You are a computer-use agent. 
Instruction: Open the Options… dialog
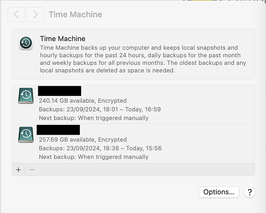[x=219, y=192]
